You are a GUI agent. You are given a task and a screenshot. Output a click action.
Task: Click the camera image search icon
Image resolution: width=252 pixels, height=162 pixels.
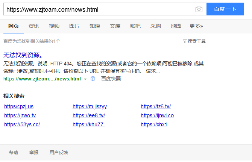point(199,9)
